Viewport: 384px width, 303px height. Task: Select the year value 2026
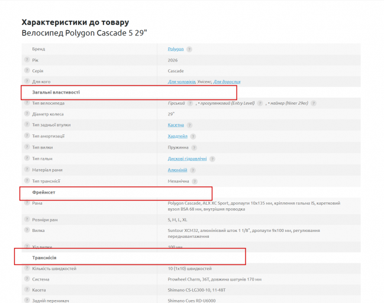tap(173, 60)
